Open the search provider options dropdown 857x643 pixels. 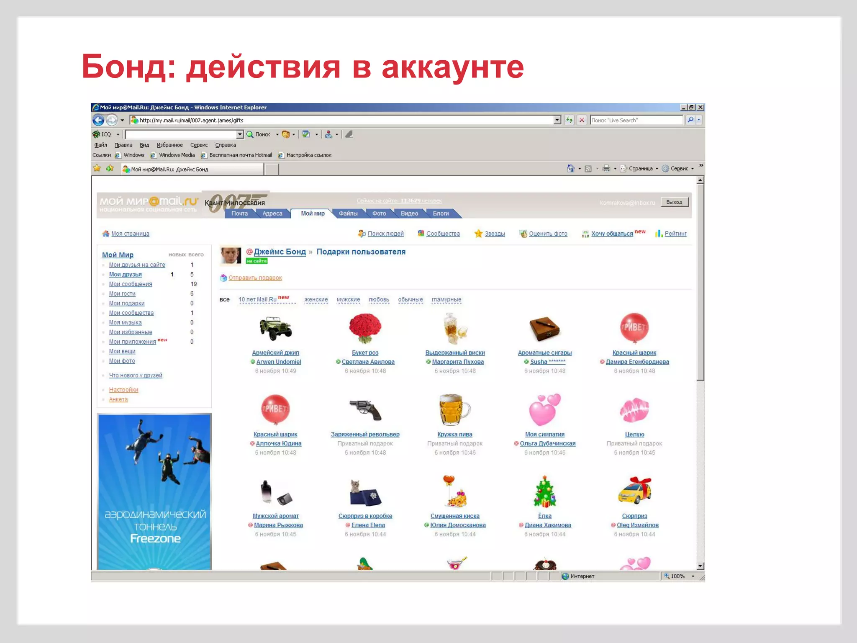point(699,120)
